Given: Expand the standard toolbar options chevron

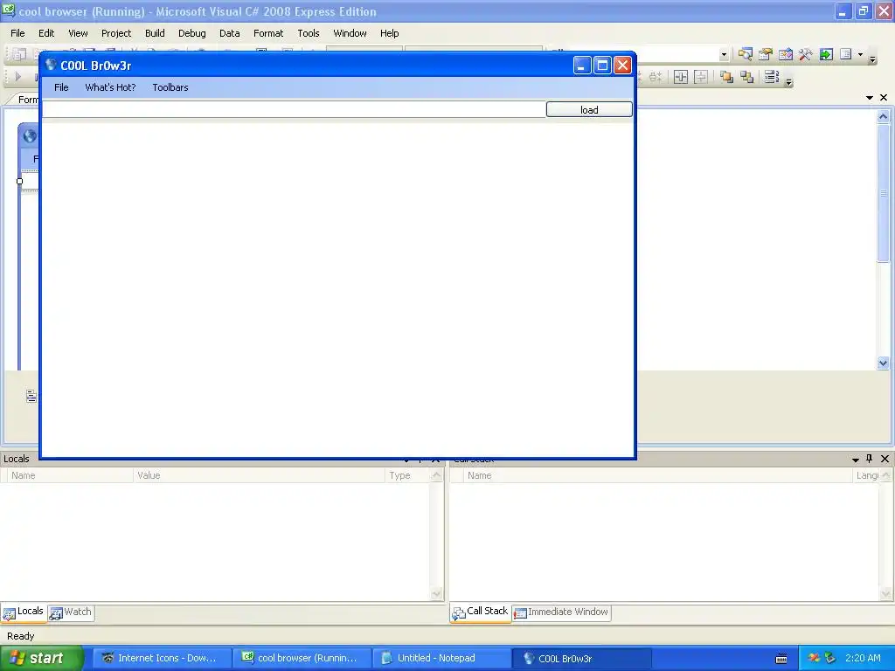Looking at the screenshot, I should pyautogui.click(x=872, y=58).
